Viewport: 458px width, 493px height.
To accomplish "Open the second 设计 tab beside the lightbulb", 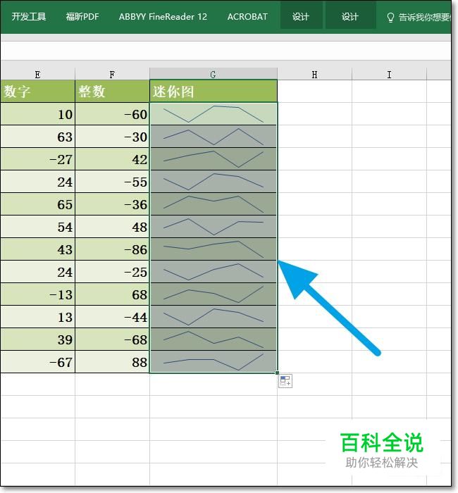I will (x=350, y=16).
